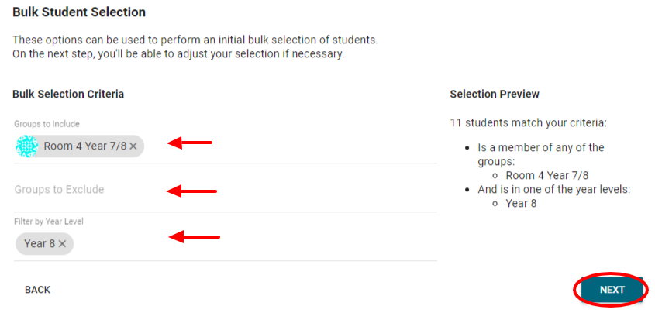Select the Year 8 chip label
655x313 pixels.
40,243
